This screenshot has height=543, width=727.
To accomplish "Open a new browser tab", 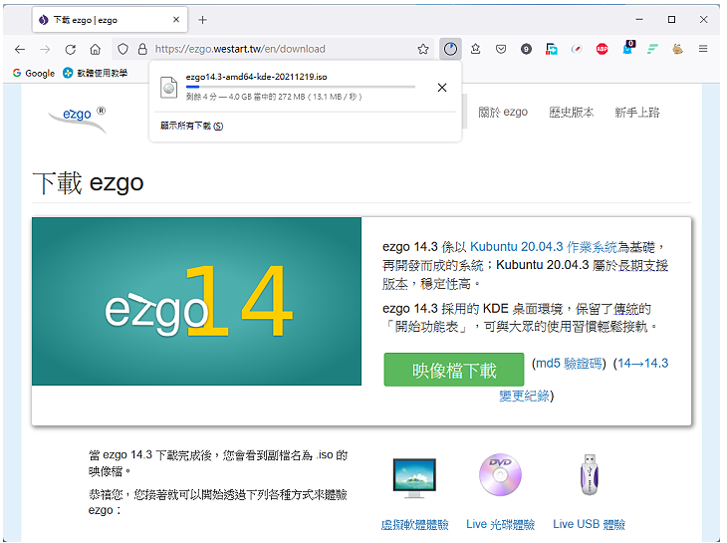I will coord(202,20).
